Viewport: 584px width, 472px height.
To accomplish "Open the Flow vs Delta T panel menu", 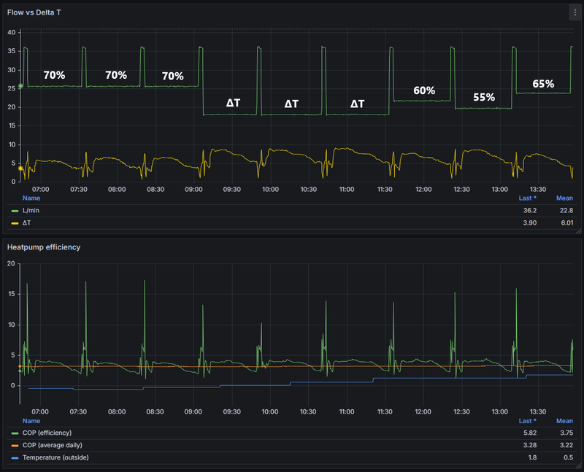I will point(573,12).
